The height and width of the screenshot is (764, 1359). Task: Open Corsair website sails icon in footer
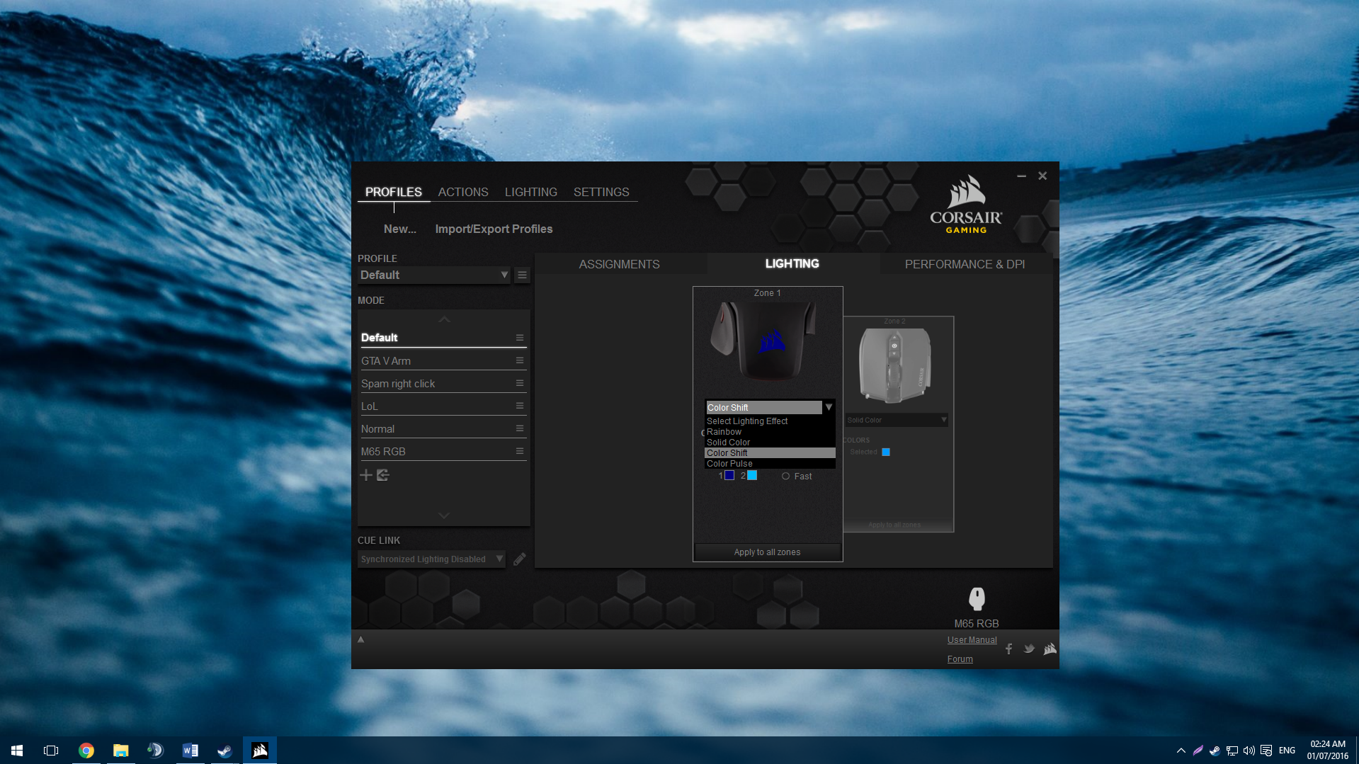[1050, 649]
